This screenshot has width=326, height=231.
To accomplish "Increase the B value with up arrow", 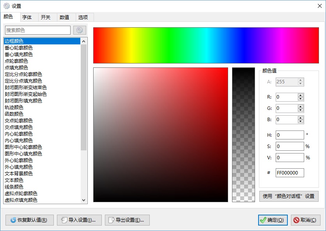I will (300, 118).
